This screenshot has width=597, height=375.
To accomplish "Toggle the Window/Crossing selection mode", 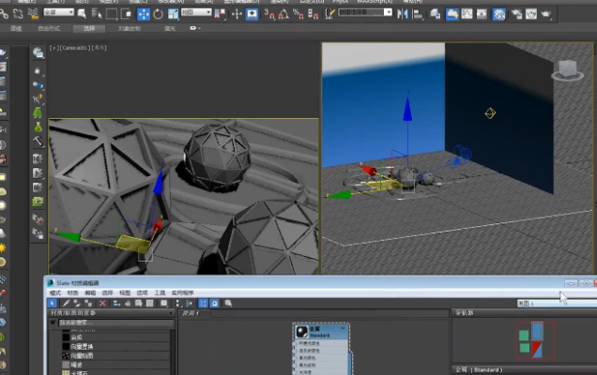I will [126, 14].
